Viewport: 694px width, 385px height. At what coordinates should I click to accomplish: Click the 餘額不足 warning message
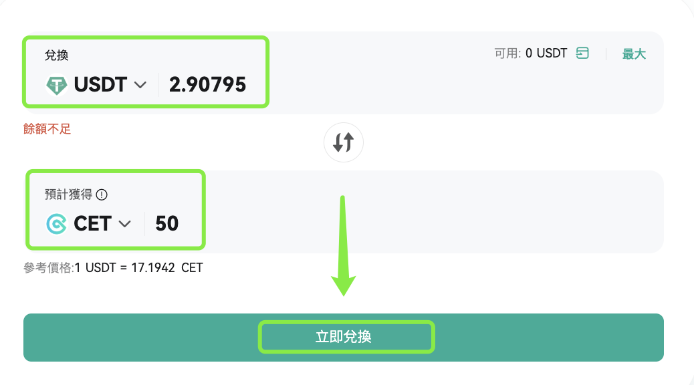tap(47, 129)
